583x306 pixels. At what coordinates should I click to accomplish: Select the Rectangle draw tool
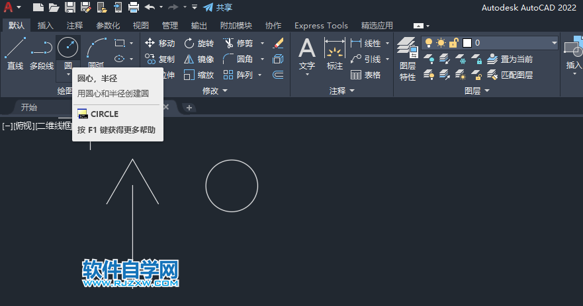point(119,43)
